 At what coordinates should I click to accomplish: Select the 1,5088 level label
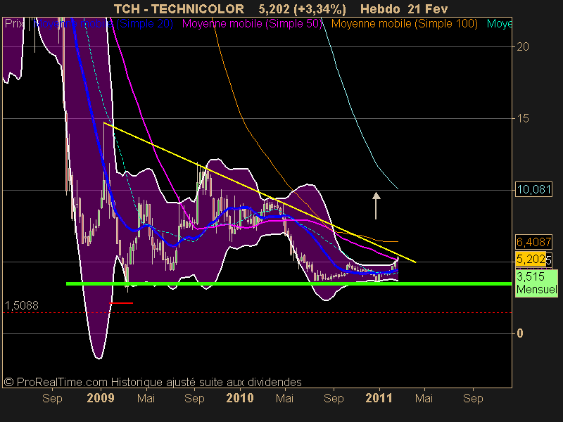(x=22, y=305)
